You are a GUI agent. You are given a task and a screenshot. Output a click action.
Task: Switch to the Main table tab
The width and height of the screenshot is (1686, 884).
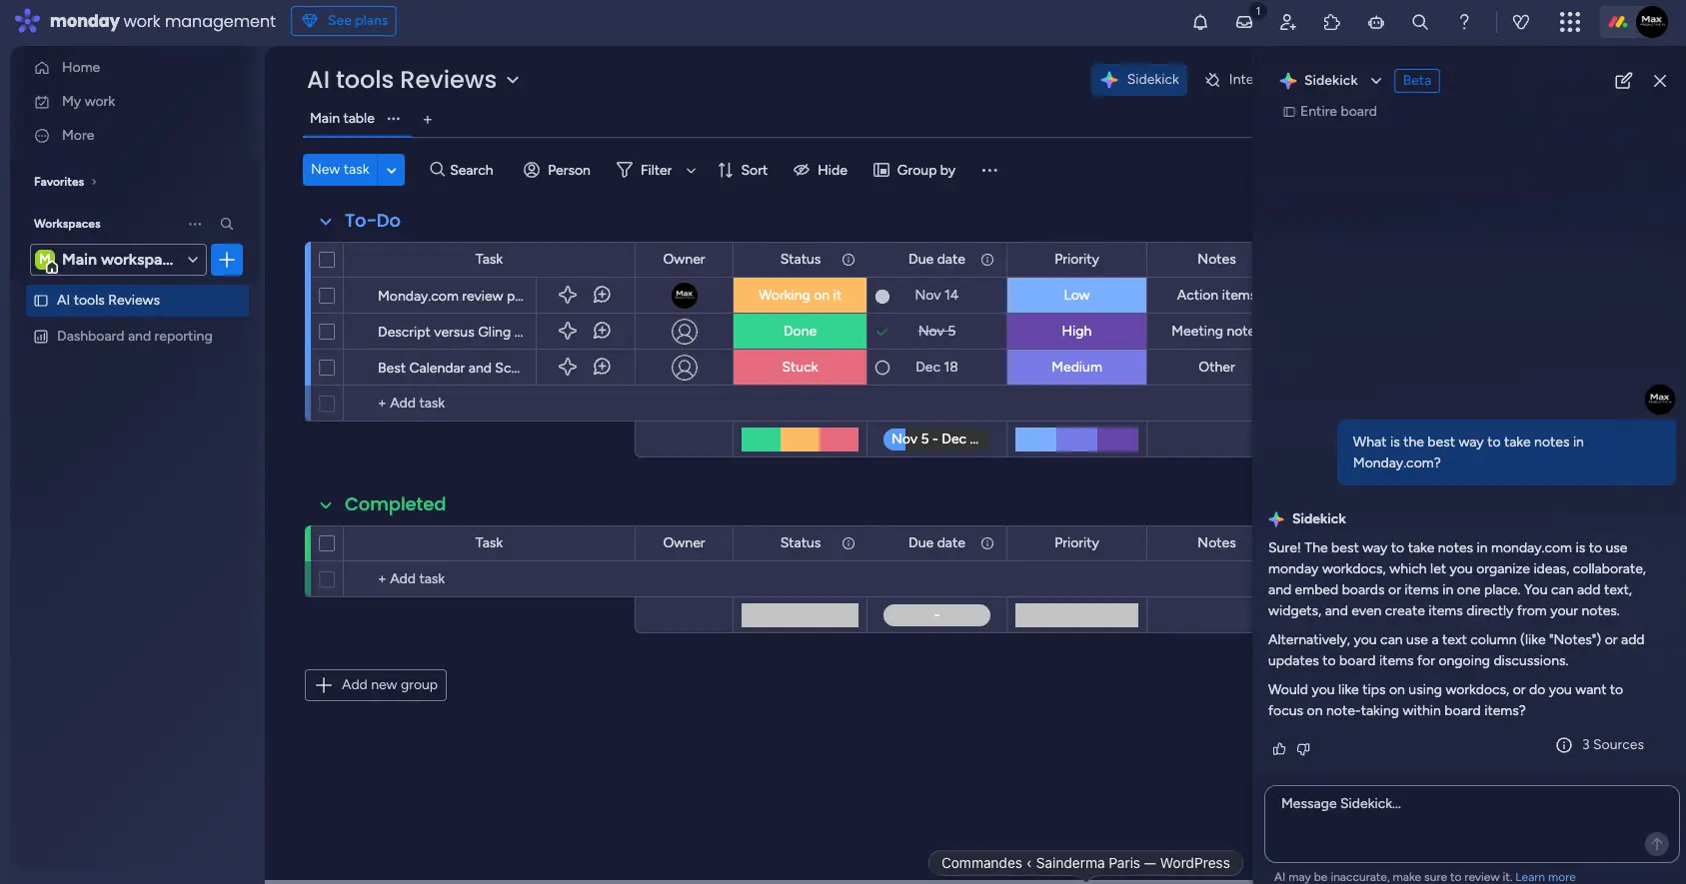[342, 119]
